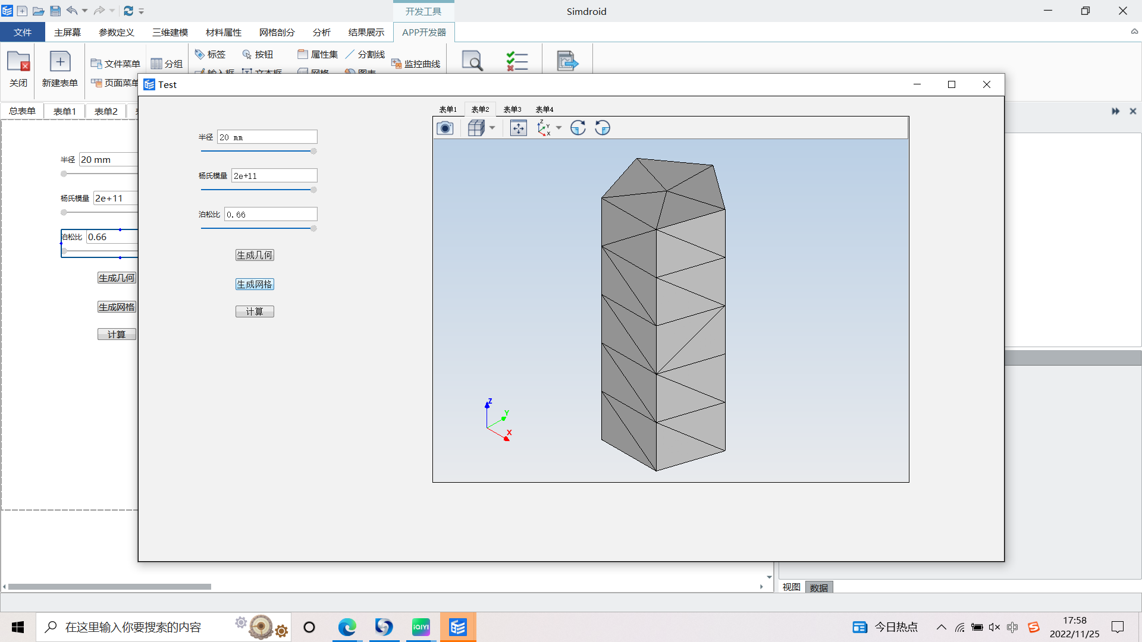
Task: Click the 生成网格 button in designer
Action: 117,307
